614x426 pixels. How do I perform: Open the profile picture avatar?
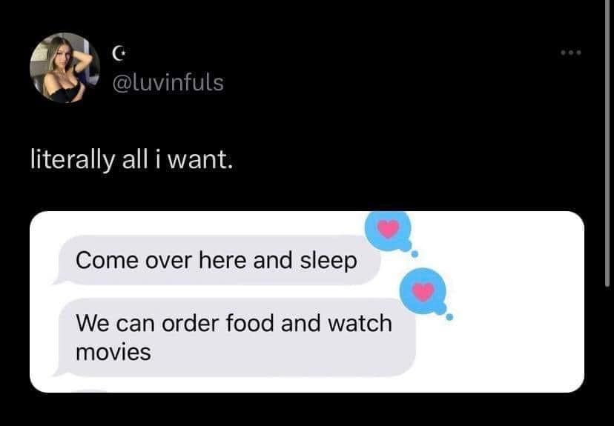[65, 67]
